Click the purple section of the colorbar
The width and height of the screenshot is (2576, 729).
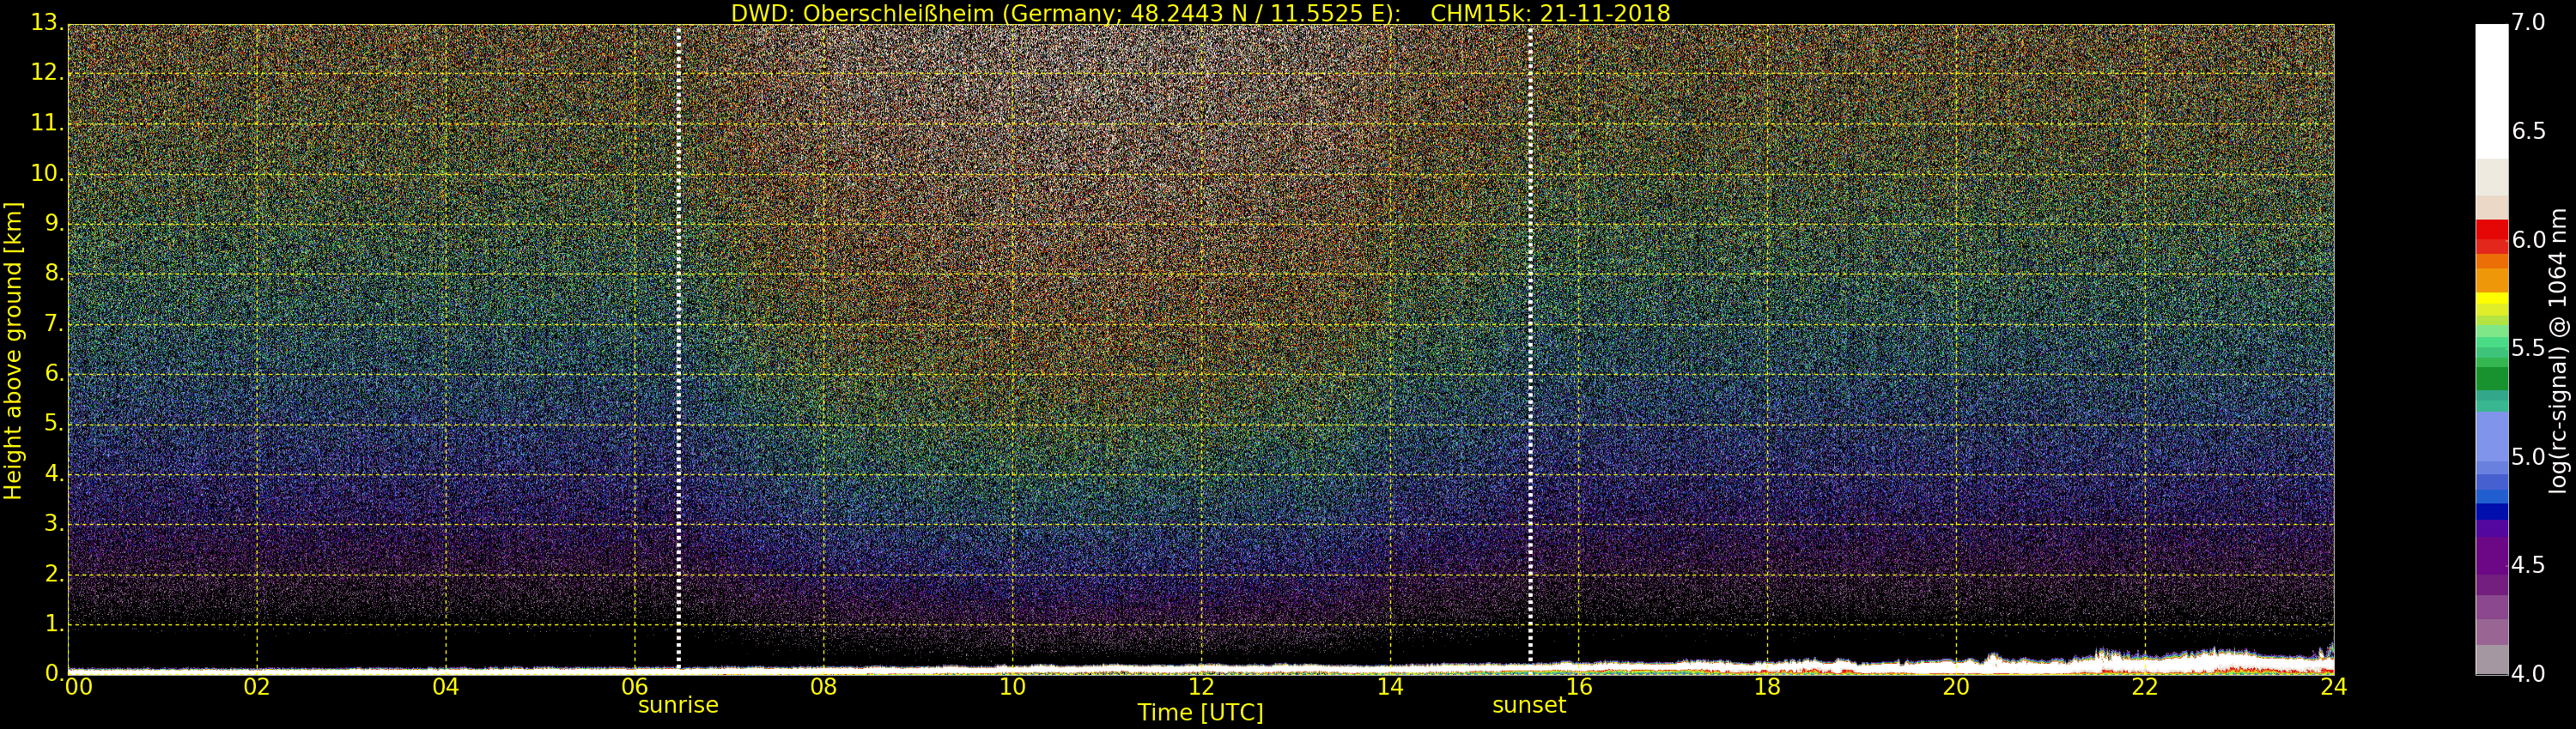coord(2491,555)
